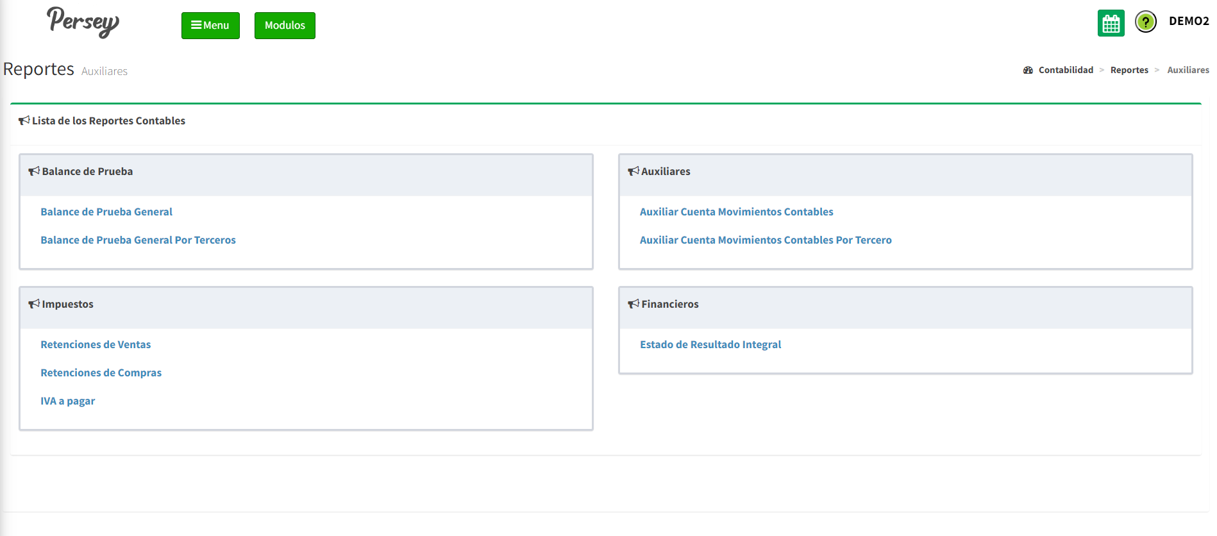Click the Contabilidad dashboard breadcrumb icon
Image resolution: width=1217 pixels, height=536 pixels.
(1028, 71)
